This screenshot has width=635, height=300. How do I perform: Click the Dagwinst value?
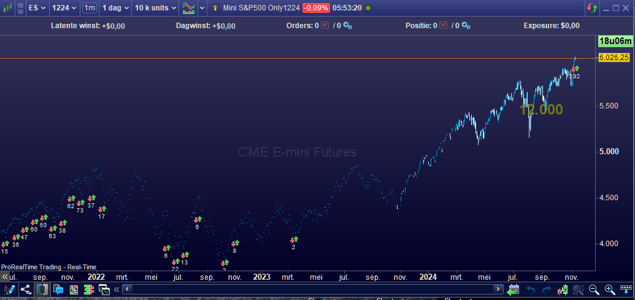(223, 26)
